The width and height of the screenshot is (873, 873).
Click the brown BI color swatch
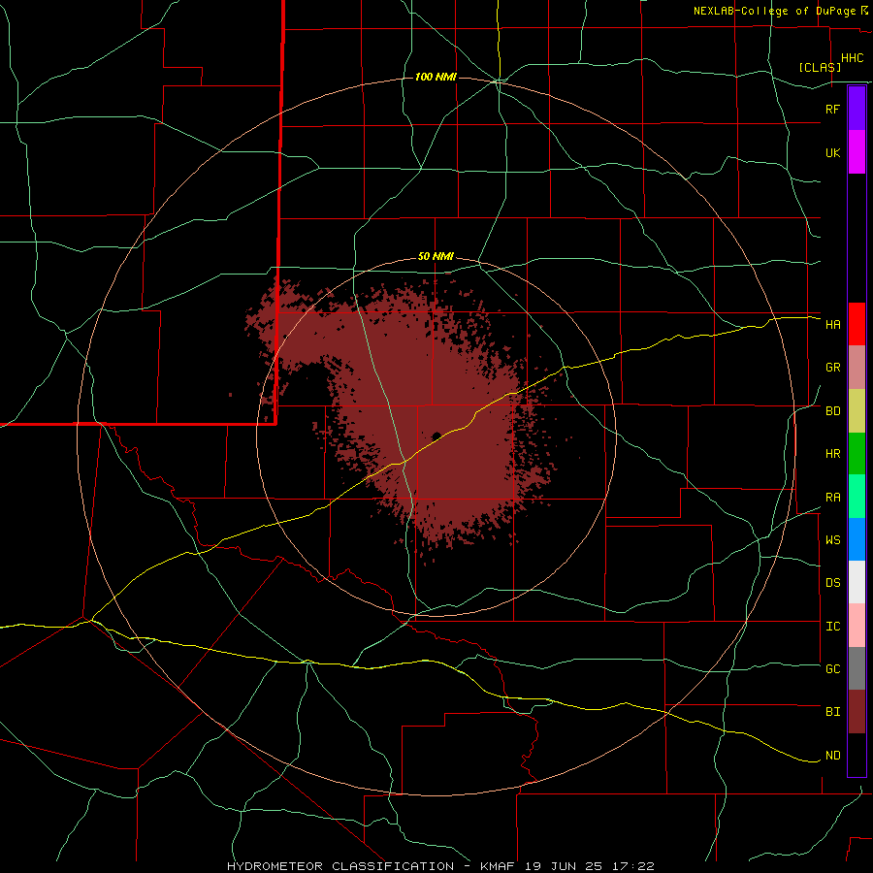tap(857, 712)
